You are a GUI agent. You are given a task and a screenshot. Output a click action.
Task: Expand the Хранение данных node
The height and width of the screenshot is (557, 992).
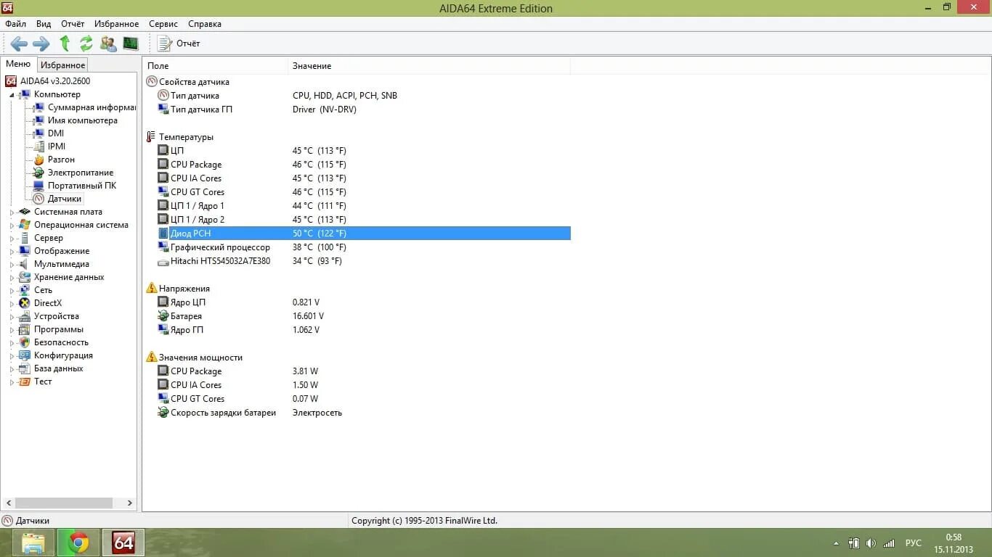pyautogui.click(x=12, y=278)
